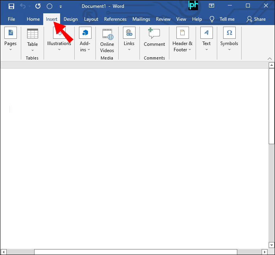Switch to the Review tab
Image resolution: width=275 pixels, height=255 pixels.
[163, 19]
